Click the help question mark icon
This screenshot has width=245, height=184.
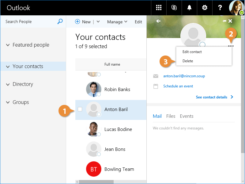(220, 8)
